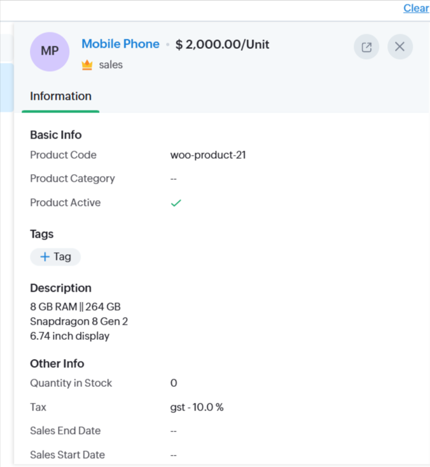Switch to the Information tab
The width and height of the screenshot is (430, 467).
60,97
